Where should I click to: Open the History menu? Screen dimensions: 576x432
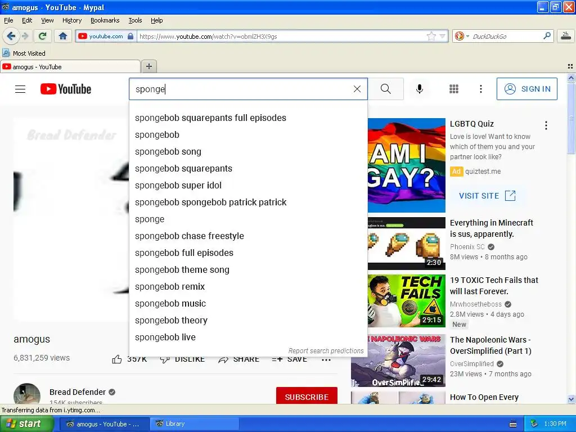pyautogui.click(x=71, y=20)
